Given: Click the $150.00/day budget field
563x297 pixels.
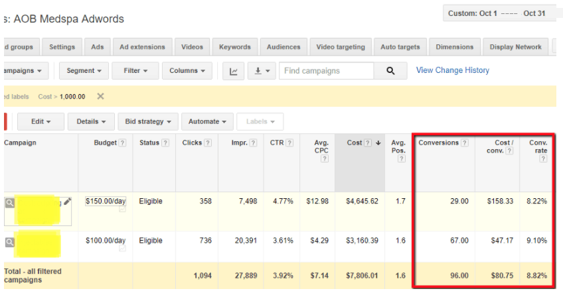Looking at the screenshot, I should pos(106,202).
